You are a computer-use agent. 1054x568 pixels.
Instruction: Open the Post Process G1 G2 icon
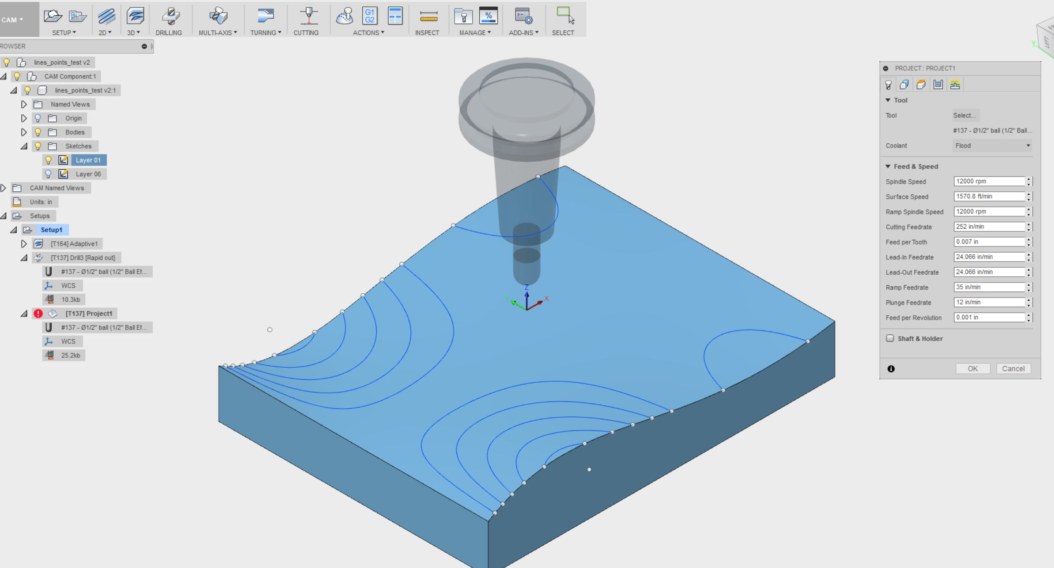click(370, 16)
